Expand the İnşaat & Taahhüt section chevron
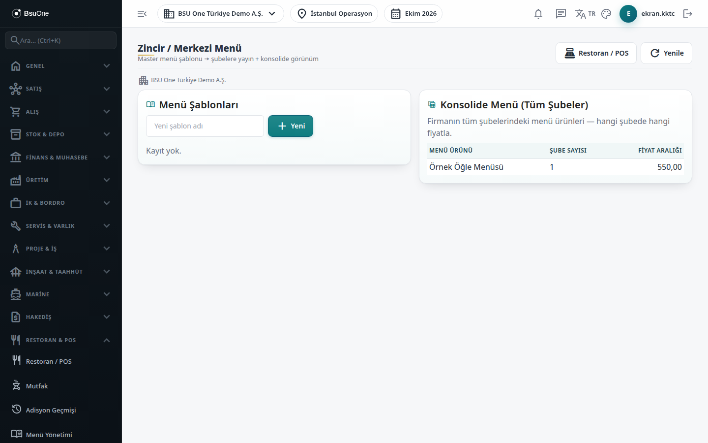 point(107,272)
